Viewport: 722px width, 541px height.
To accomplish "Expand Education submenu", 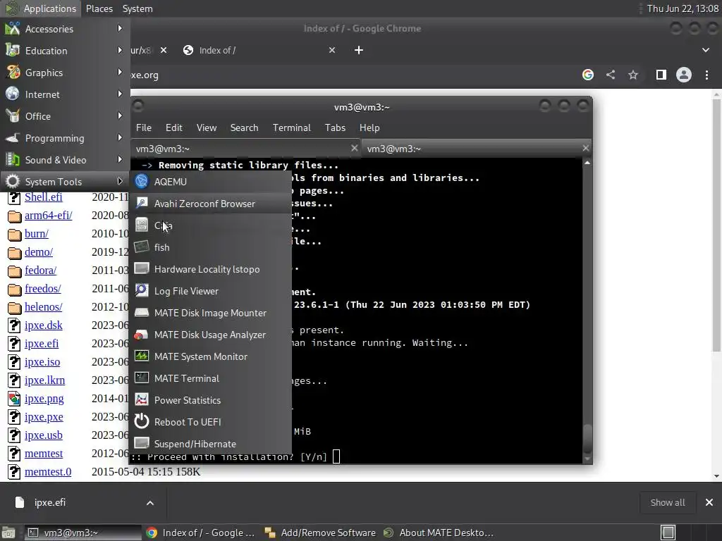I will point(65,51).
